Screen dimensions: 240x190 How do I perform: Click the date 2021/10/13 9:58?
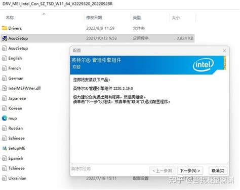pos(101,38)
